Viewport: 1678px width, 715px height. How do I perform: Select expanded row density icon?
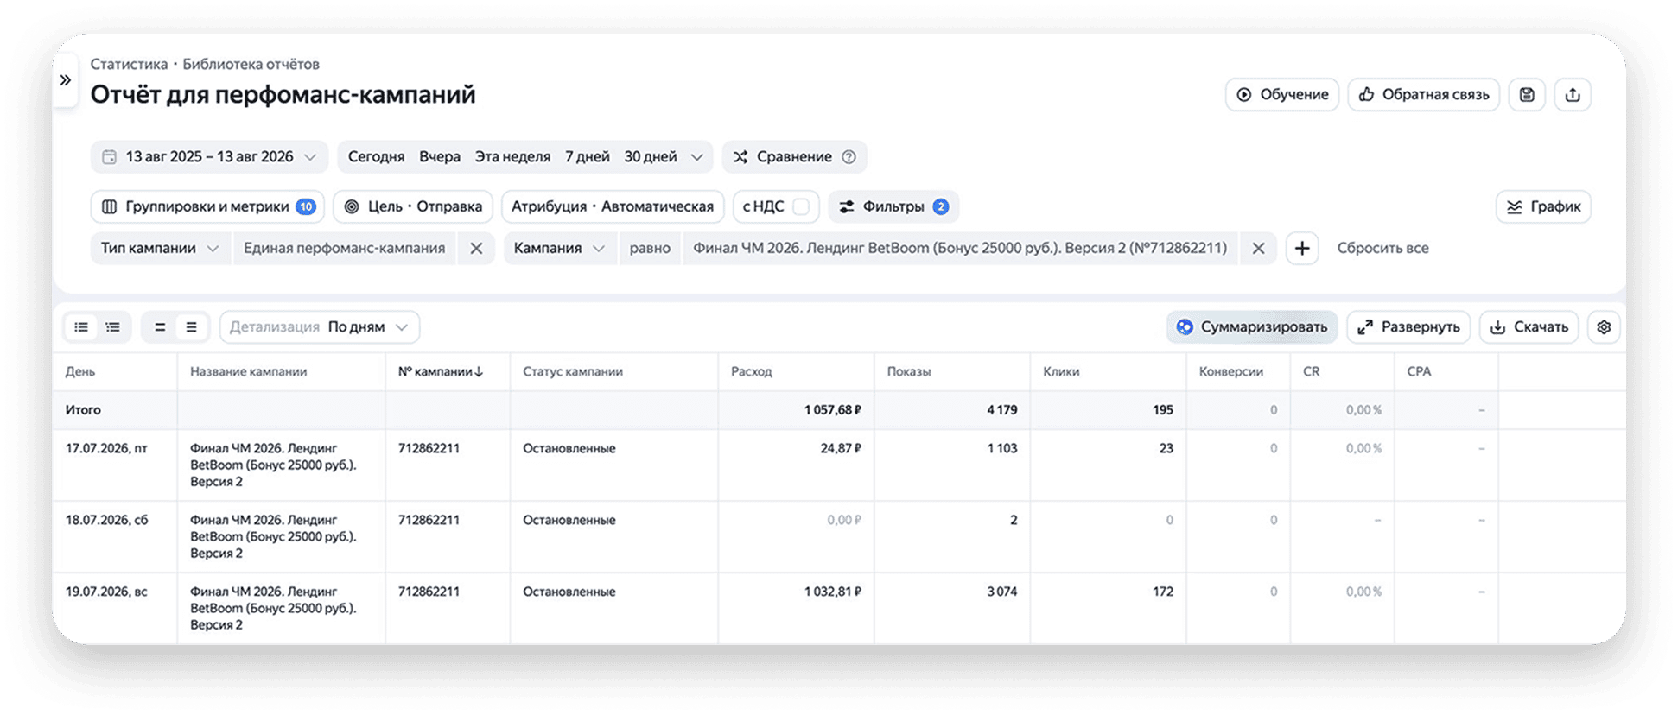[192, 327]
